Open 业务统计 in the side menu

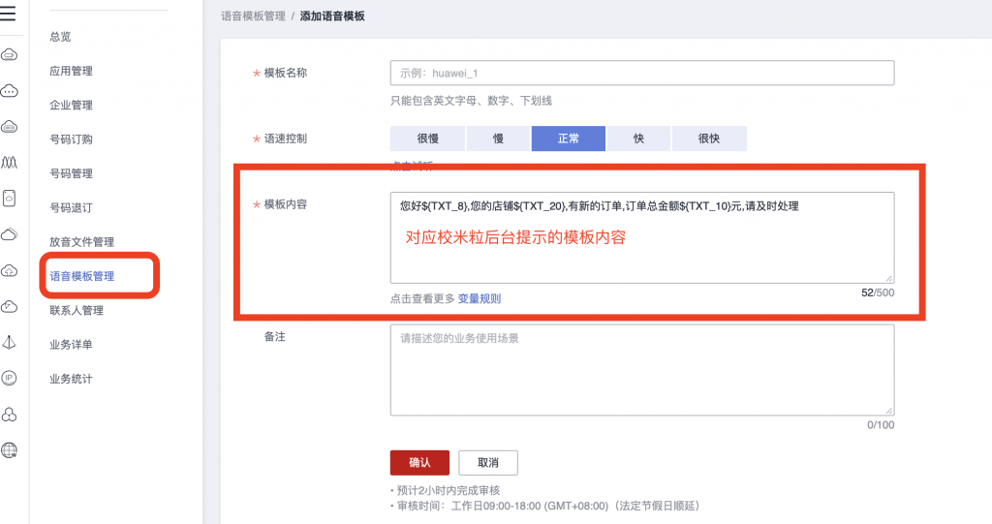[x=72, y=379]
